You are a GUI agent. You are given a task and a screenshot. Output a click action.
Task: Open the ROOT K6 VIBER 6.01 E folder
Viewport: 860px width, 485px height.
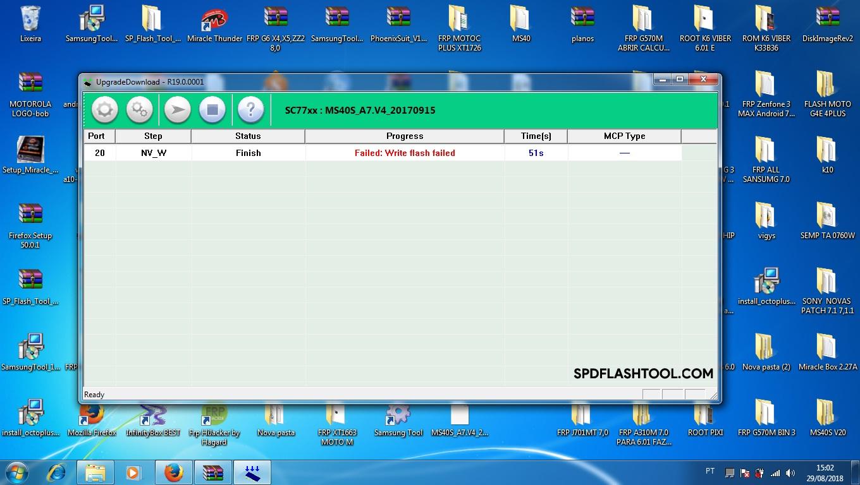(x=705, y=29)
